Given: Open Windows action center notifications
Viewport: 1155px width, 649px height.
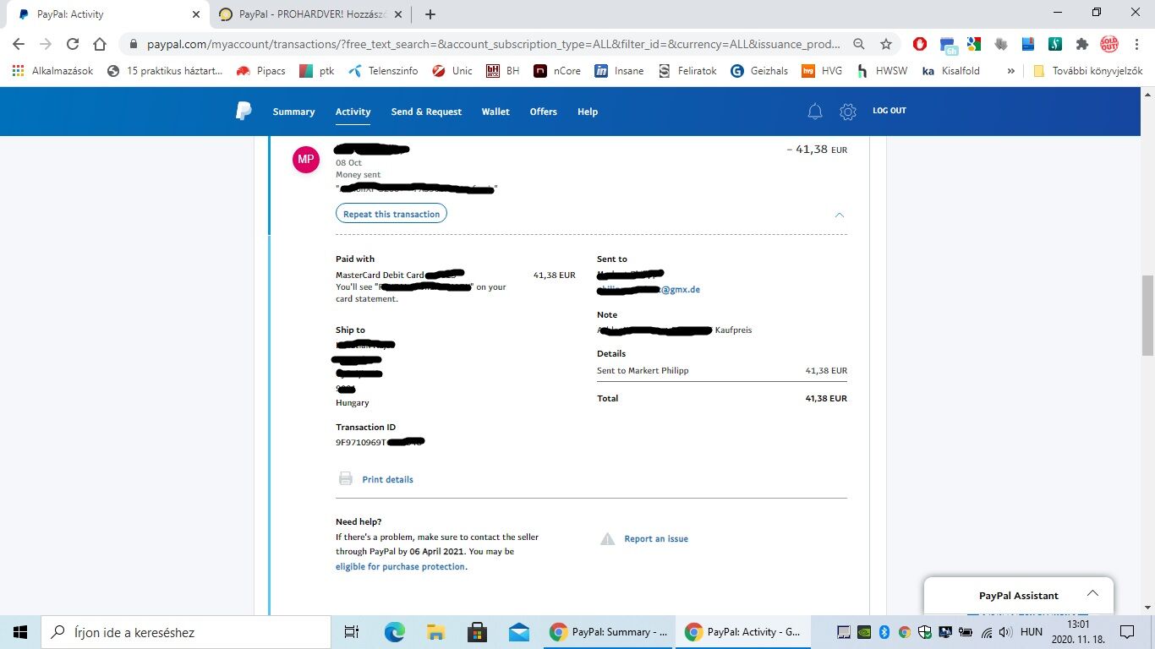Looking at the screenshot, I should (x=1127, y=632).
